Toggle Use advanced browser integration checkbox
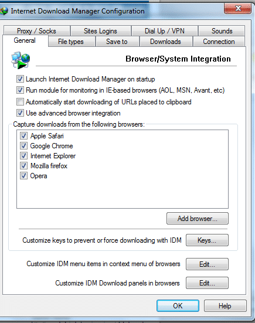255x323 pixels. point(20,113)
